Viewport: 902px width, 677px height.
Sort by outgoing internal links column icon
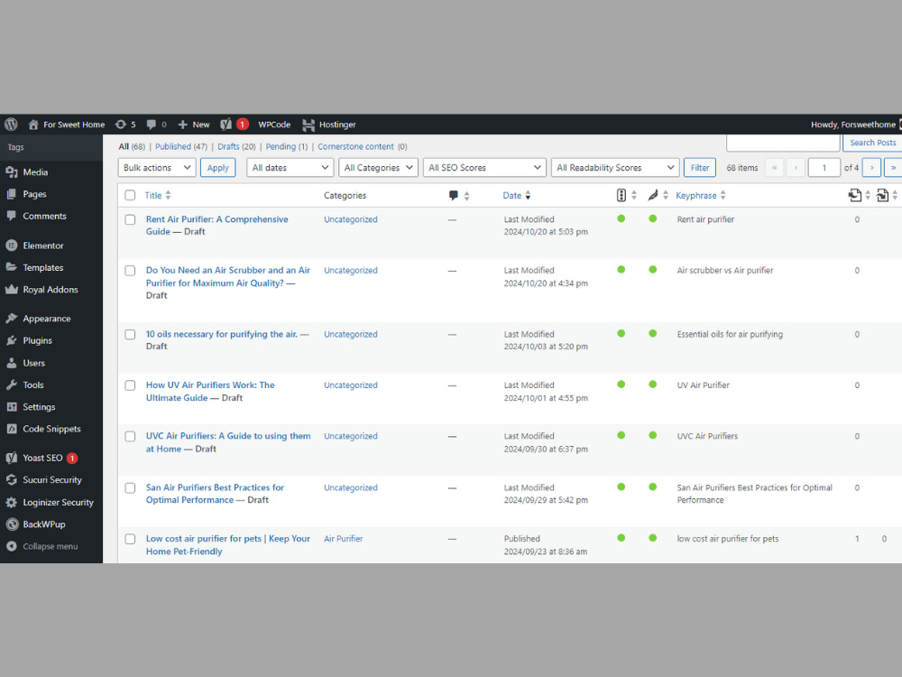(855, 195)
